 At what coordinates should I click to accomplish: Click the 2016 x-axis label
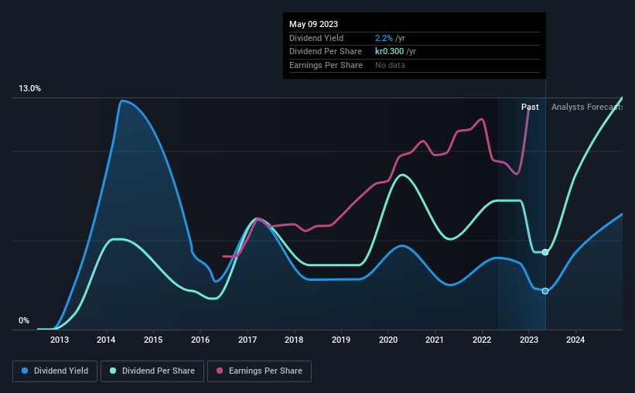click(x=200, y=340)
